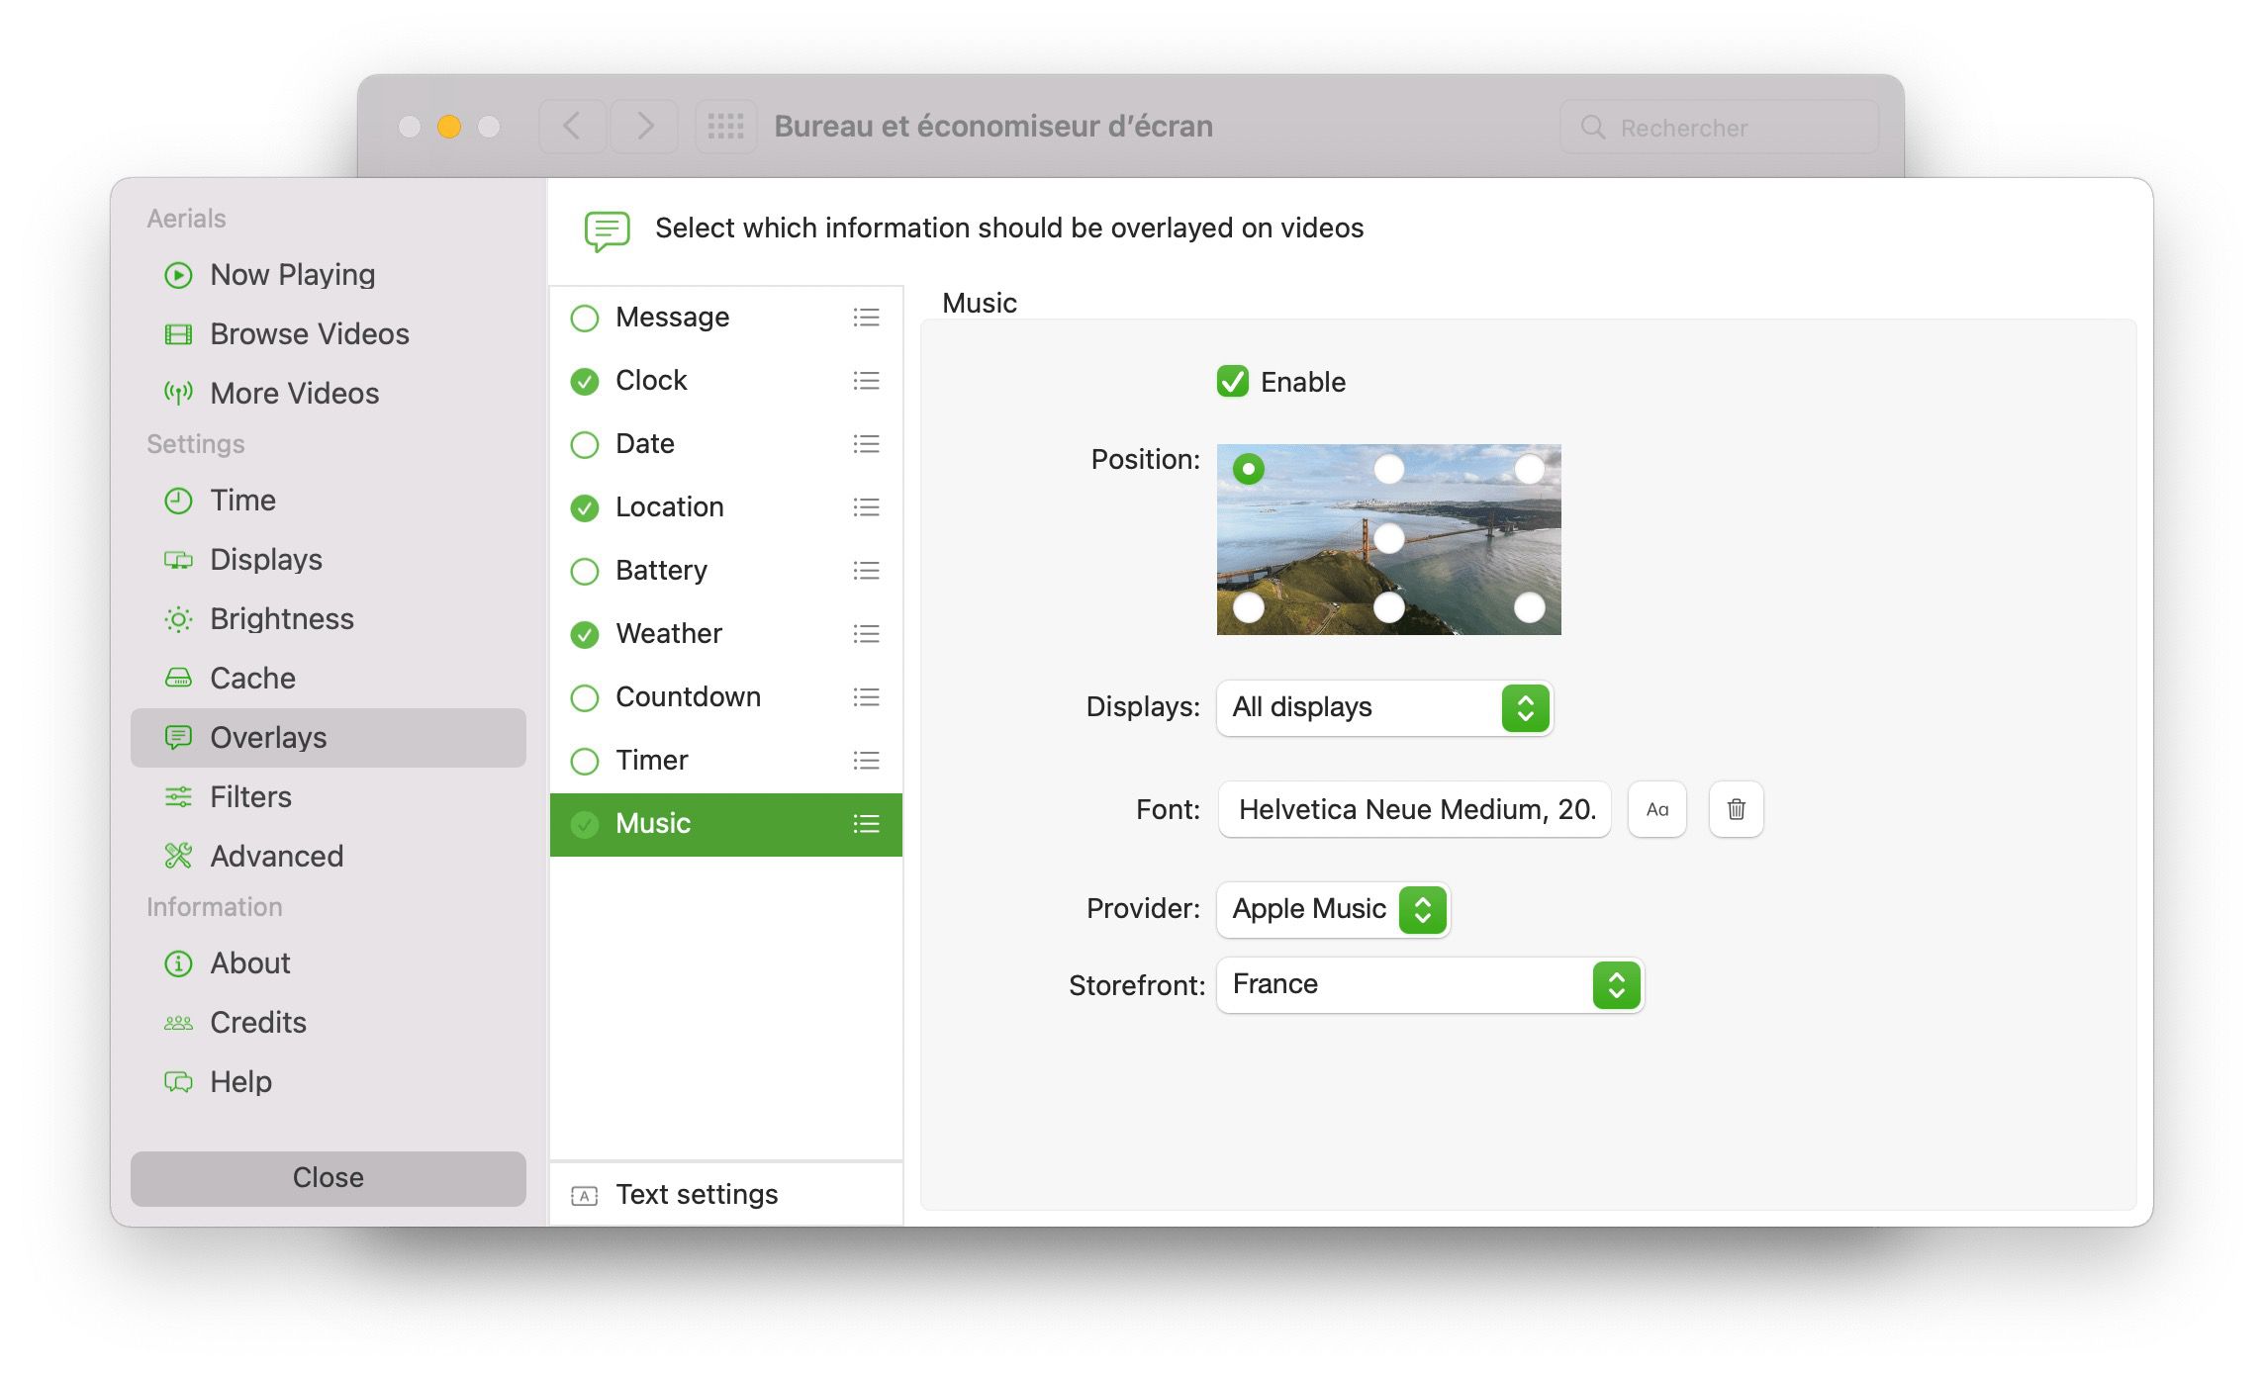The height and width of the screenshot is (1373, 2264).
Task: Click the Now Playing play icon
Action: (179, 275)
